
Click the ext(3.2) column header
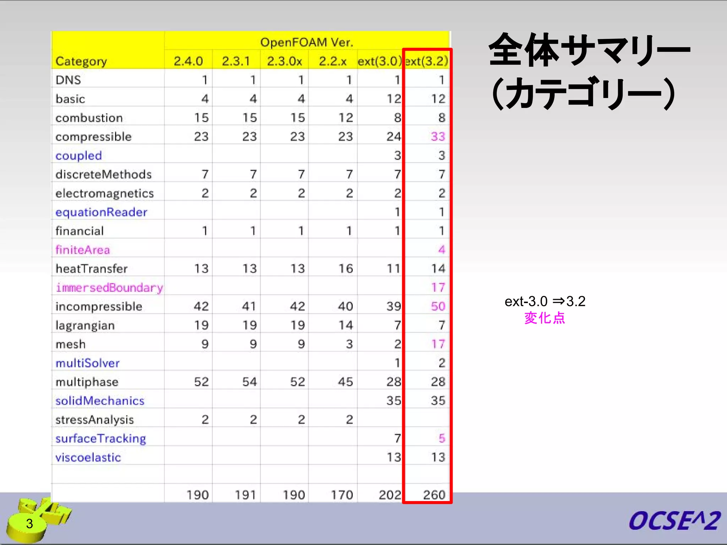(426, 61)
